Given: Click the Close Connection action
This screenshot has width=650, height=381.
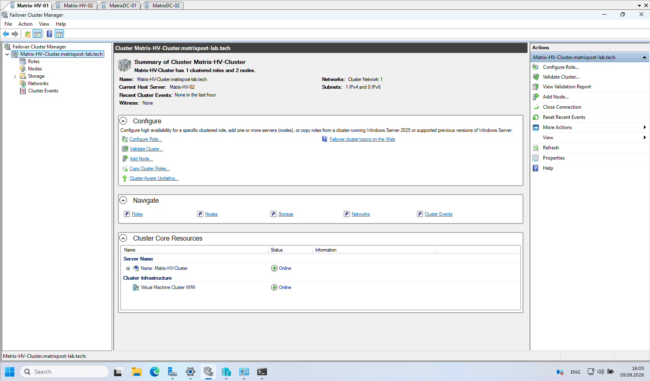Looking at the screenshot, I should (x=562, y=107).
